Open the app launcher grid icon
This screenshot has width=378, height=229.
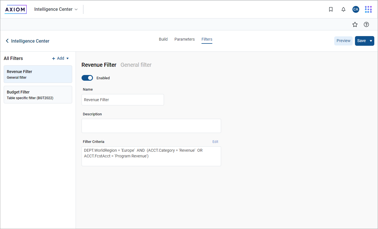[x=368, y=9]
